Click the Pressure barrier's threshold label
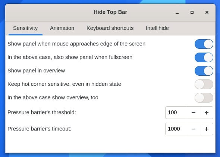 point(42,113)
